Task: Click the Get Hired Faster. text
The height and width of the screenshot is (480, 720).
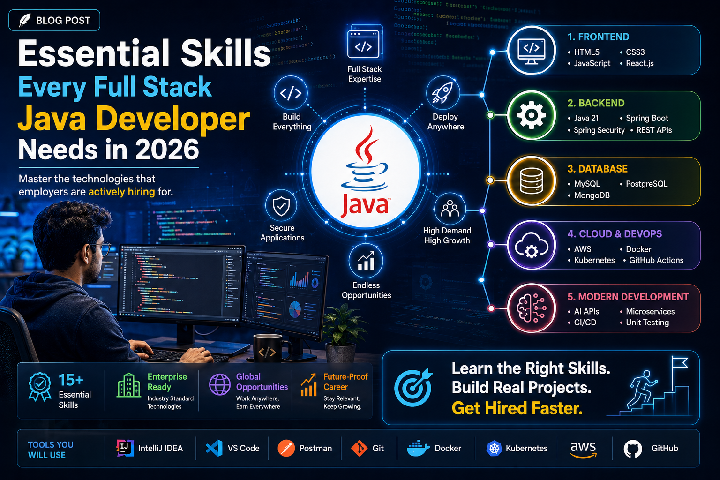Action: [517, 408]
